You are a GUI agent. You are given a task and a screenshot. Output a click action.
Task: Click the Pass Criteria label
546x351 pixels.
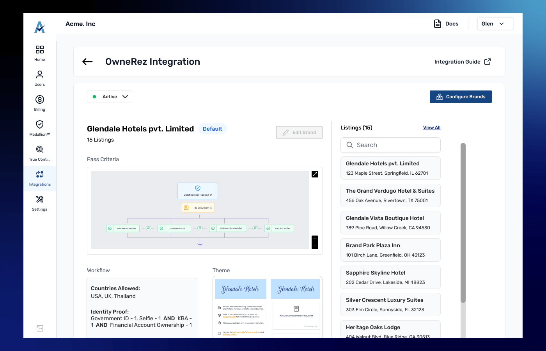pyautogui.click(x=103, y=159)
